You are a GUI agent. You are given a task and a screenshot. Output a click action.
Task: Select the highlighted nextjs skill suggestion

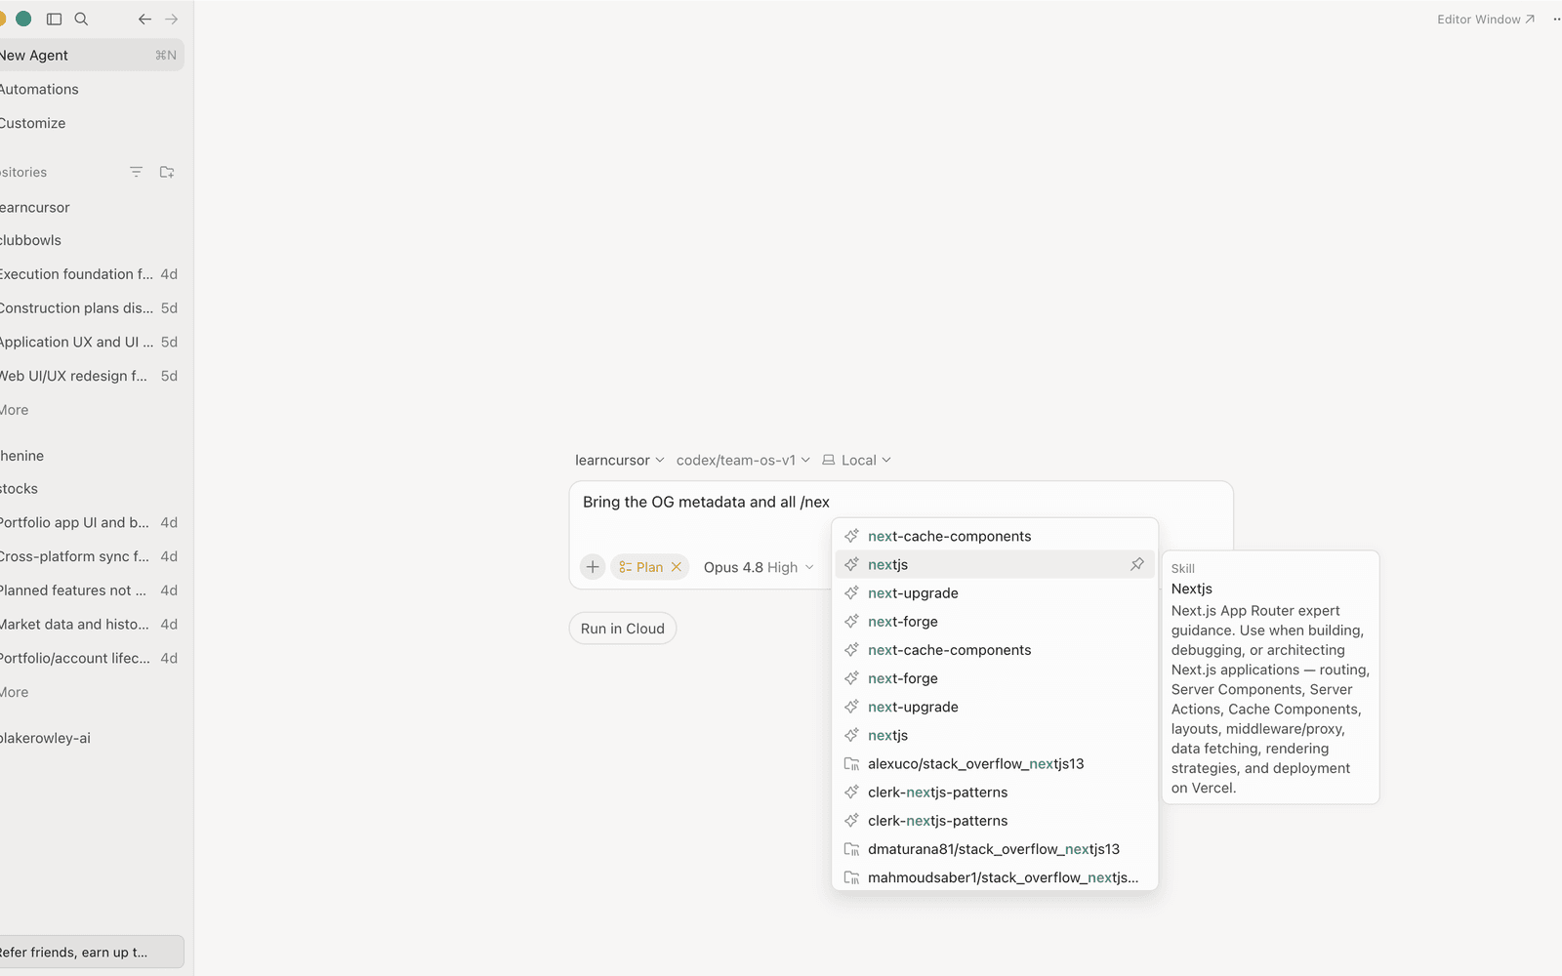tap(995, 564)
